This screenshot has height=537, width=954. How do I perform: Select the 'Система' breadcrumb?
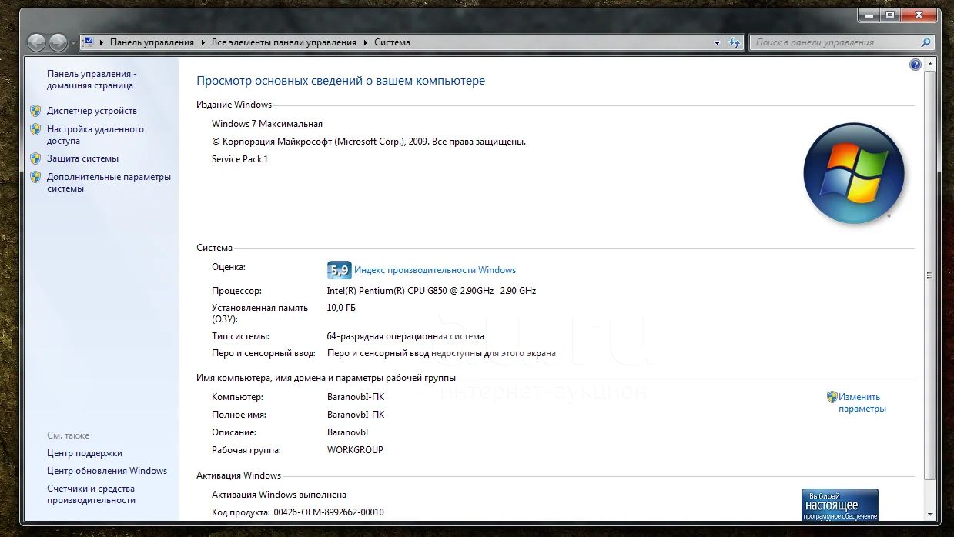tap(392, 43)
